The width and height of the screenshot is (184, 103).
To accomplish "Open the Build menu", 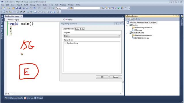I will [26, 5].
